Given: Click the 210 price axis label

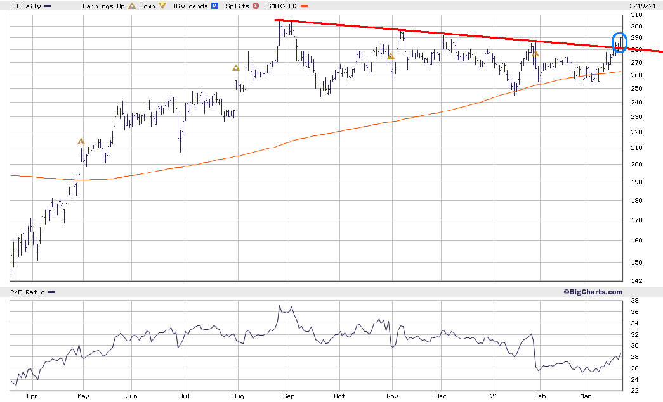Looking at the screenshot, I should [x=636, y=148].
